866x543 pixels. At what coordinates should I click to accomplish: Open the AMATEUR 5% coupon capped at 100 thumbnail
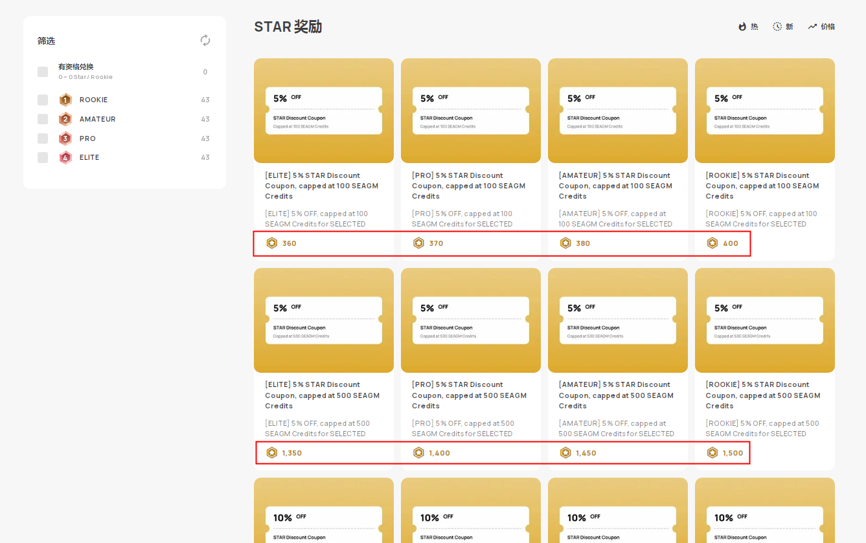coord(618,111)
